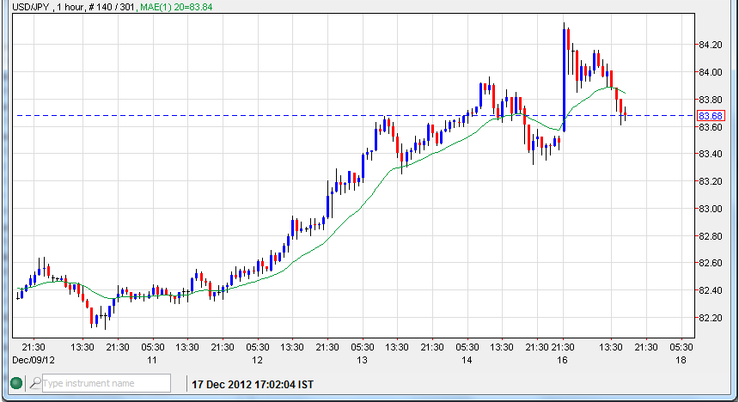Focus the 'Type instrument name' field
The image size is (739, 402).
coord(107,383)
